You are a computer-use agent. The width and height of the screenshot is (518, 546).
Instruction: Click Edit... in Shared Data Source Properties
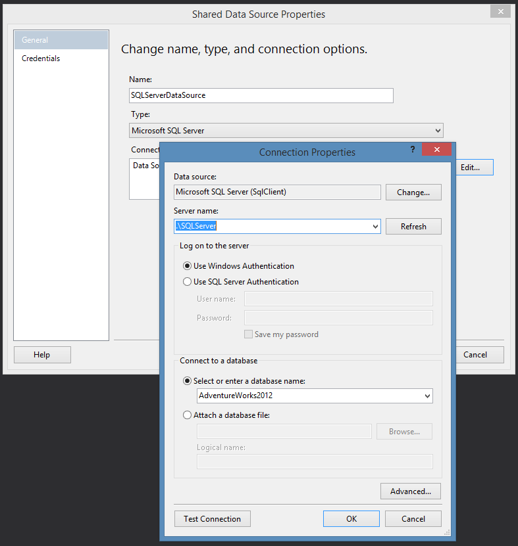[x=475, y=168]
